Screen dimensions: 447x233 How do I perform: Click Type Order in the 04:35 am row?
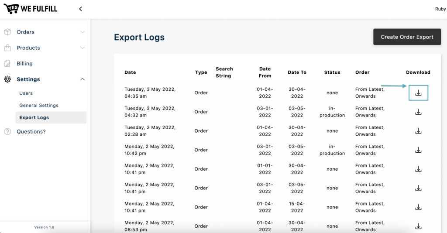click(201, 93)
